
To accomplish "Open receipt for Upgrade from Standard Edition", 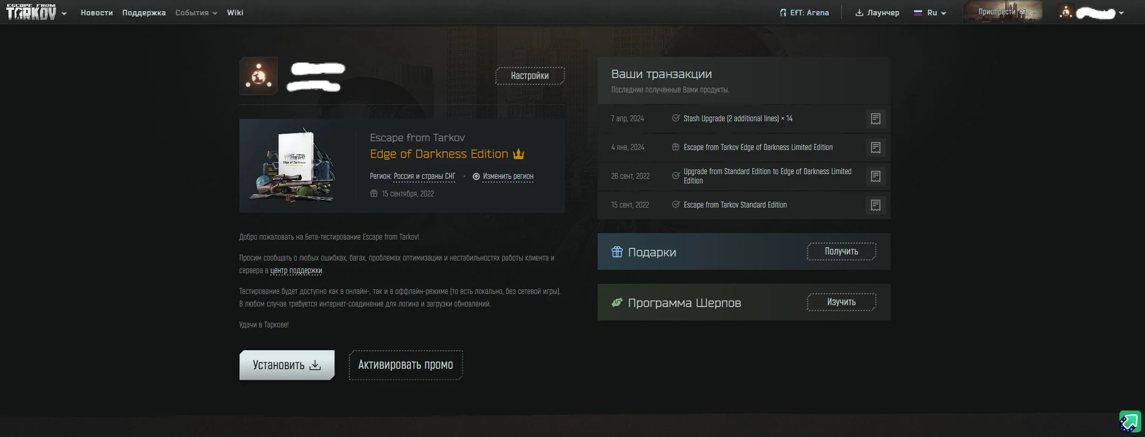I will pyautogui.click(x=876, y=176).
